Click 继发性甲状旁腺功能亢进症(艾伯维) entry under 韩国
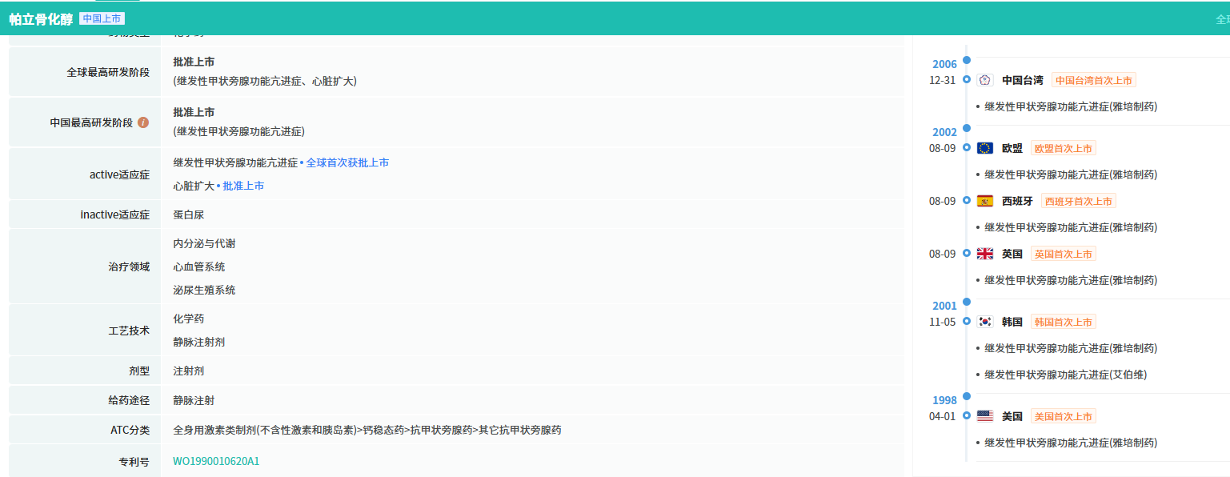1230x477 pixels. point(1066,374)
